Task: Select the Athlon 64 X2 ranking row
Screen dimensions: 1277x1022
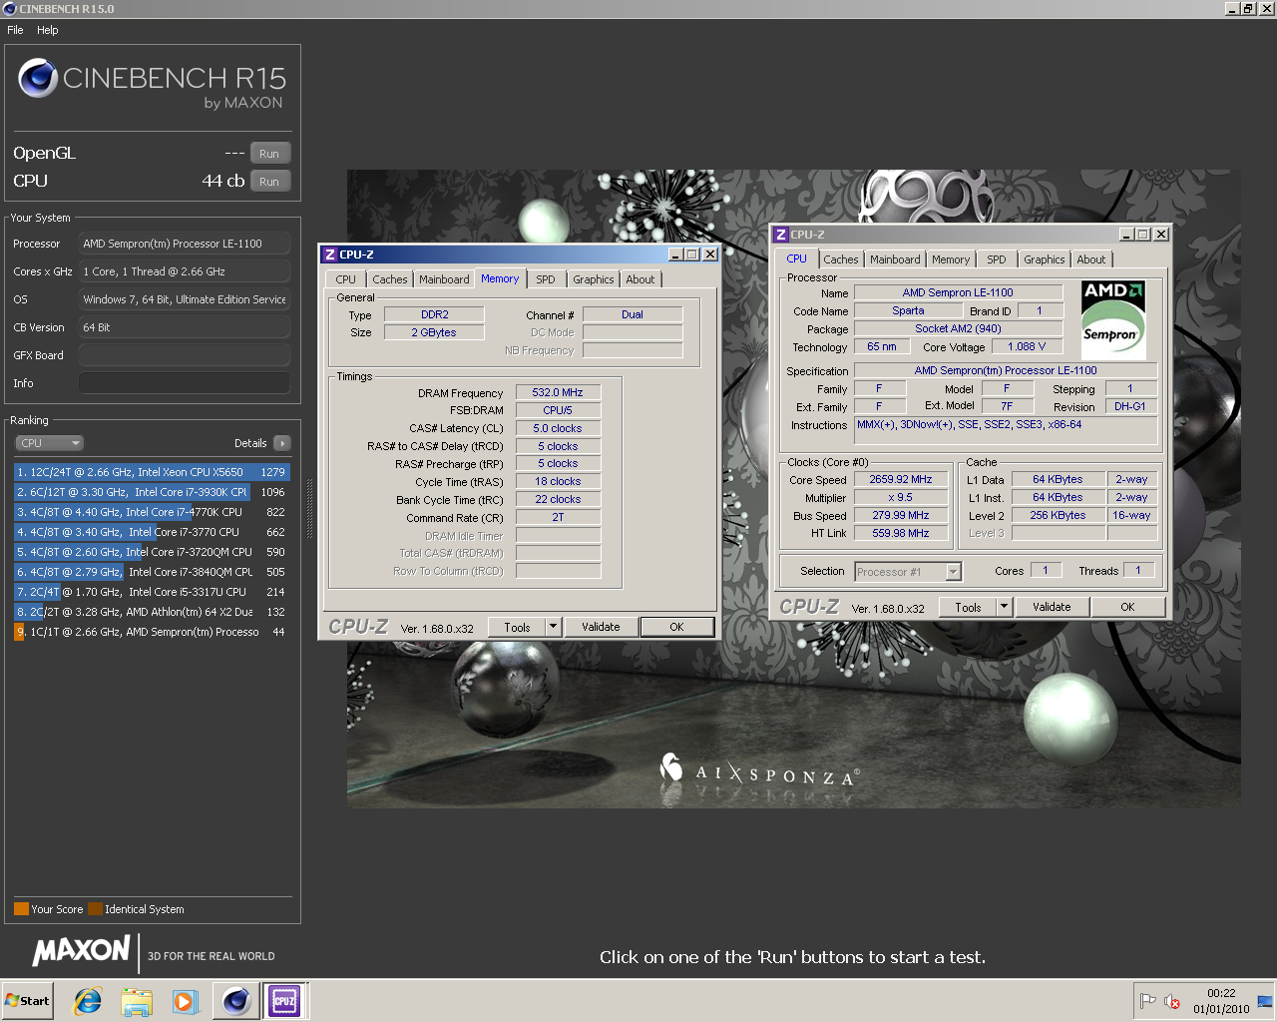Action: [152, 612]
